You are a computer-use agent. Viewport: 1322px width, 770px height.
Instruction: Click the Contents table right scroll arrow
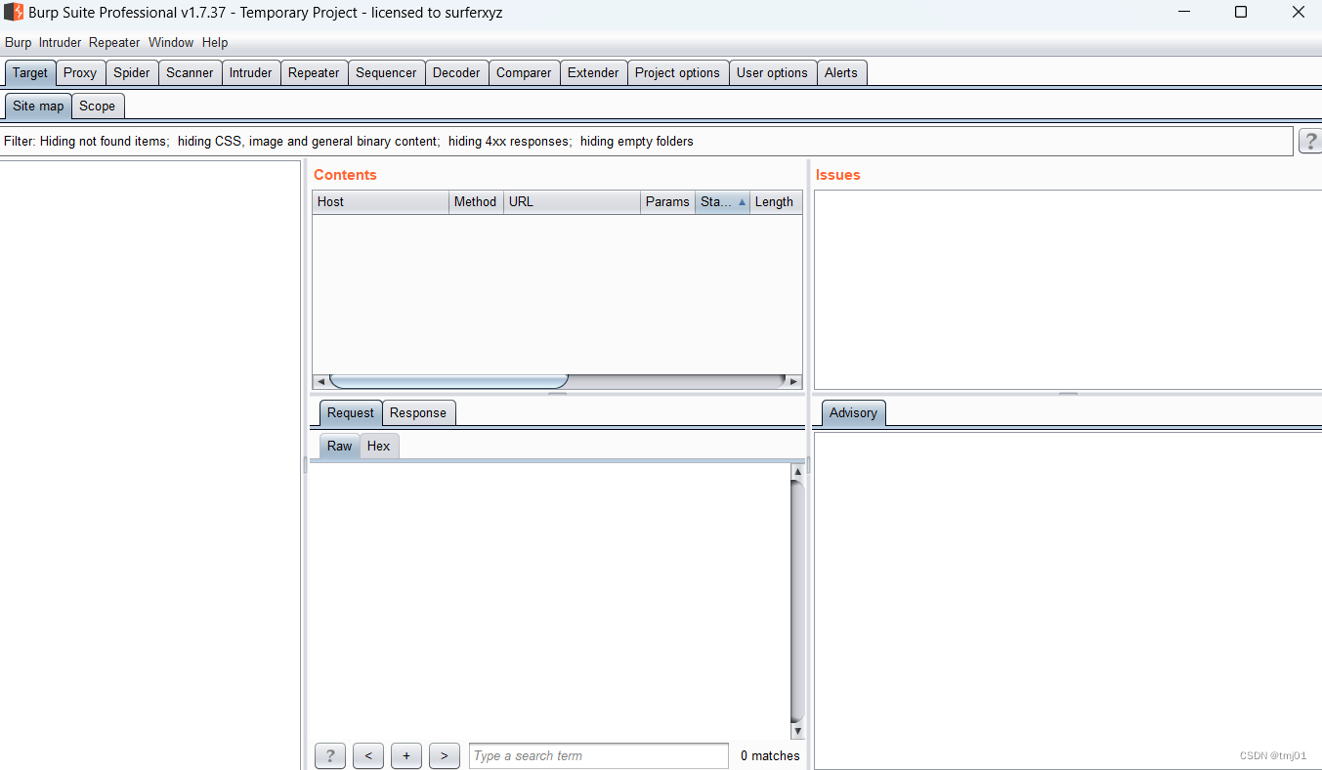pos(793,381)
